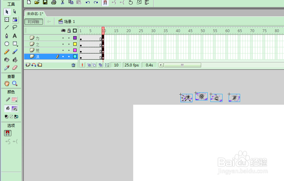Screen dimensions: 284x181
Task: Click the Smooth option in tool options
Action: pos(8,141)
